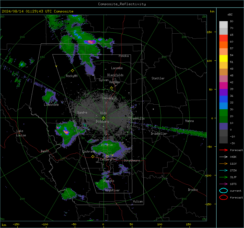This screenshot has width=244, height=228.
Task: Click the HighRiver label
Action: pos(113,190)
